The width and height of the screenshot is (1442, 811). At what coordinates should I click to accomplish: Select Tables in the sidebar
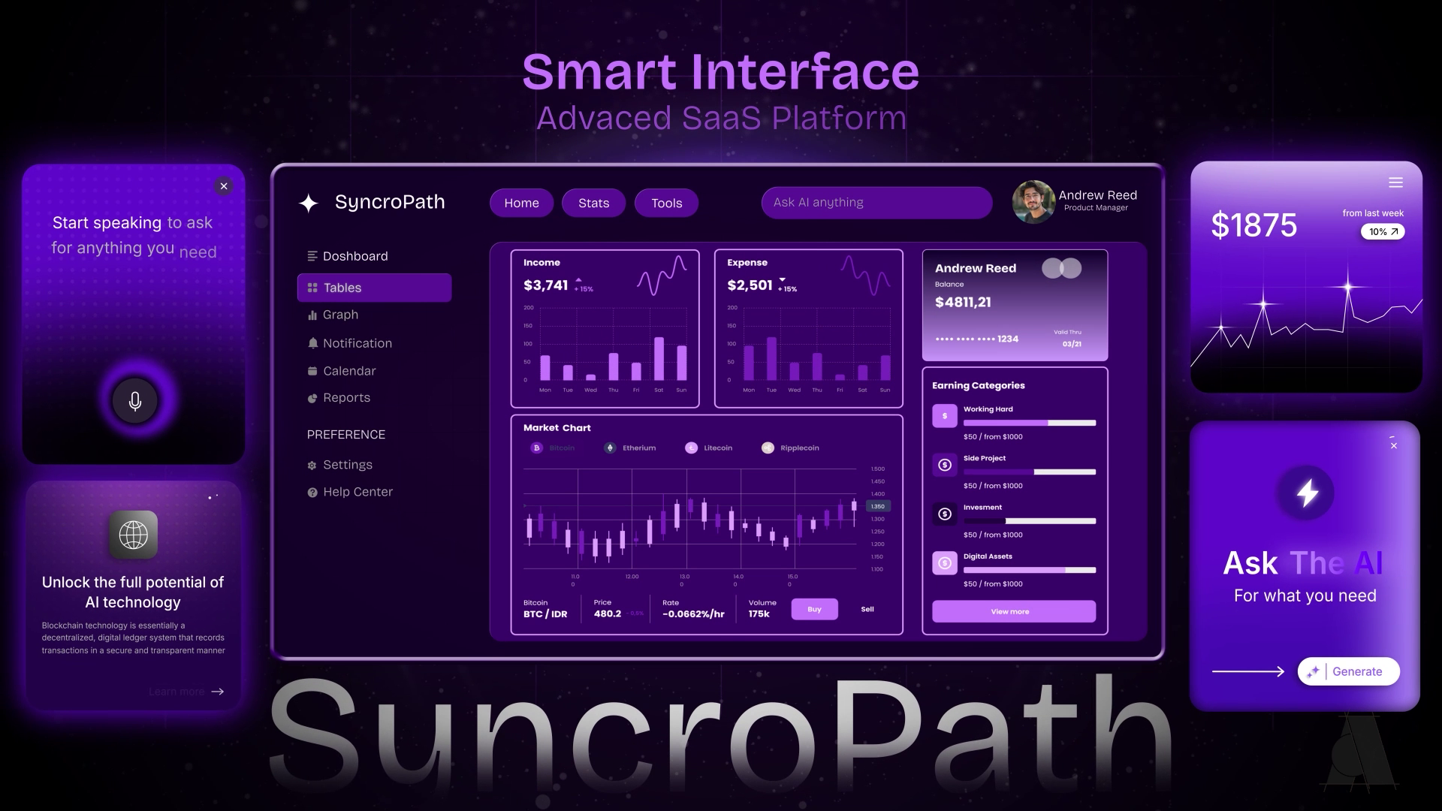click(374, 288)
